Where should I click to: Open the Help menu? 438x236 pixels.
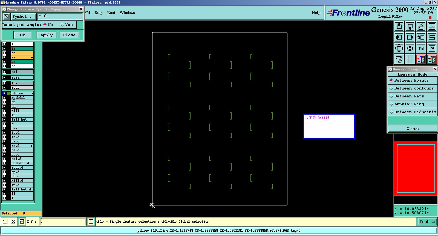(316, 13)
